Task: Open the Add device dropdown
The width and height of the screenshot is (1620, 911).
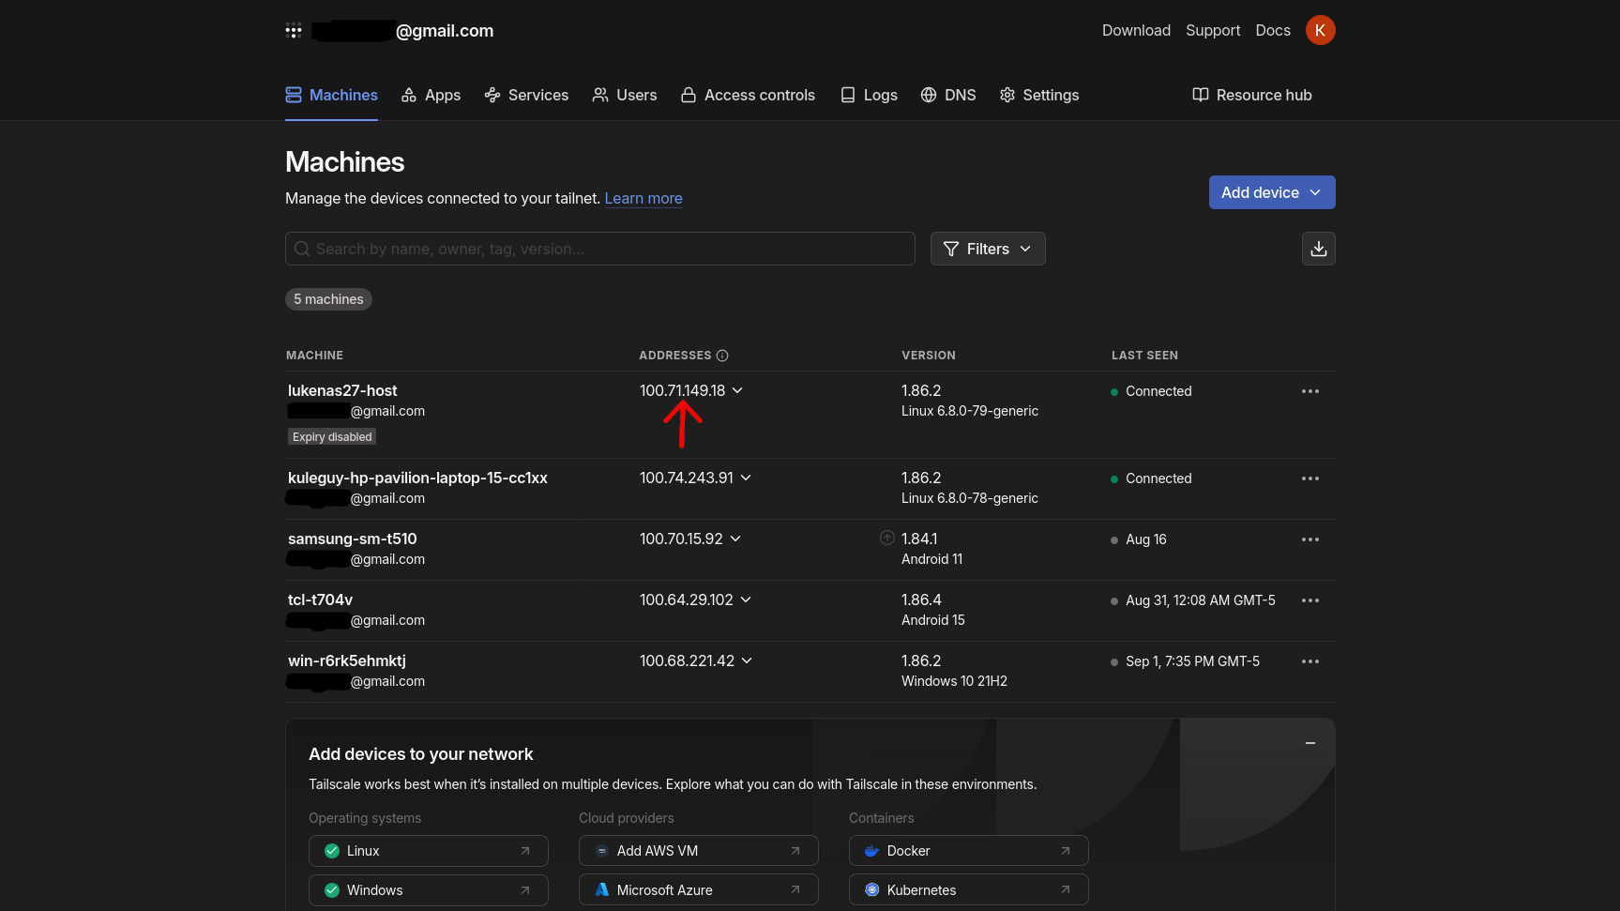Action: 1271,192
